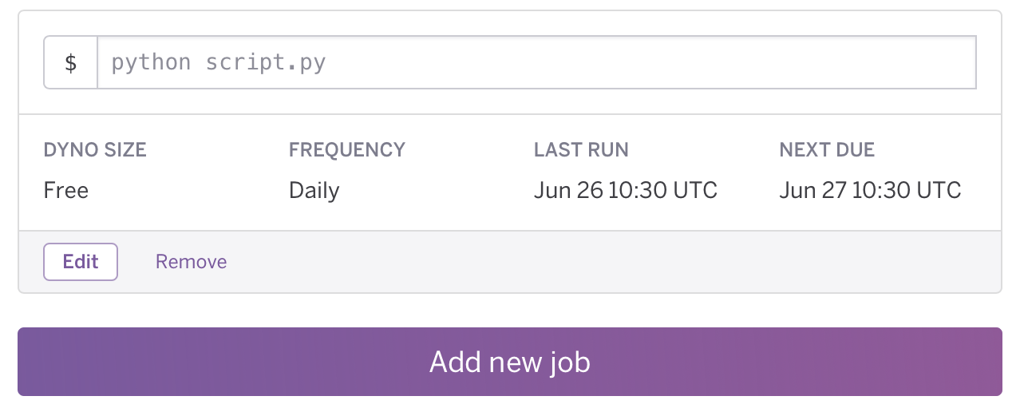
Task: Click the UTC suffix of the next due time
Action: [x=939, y=190]
